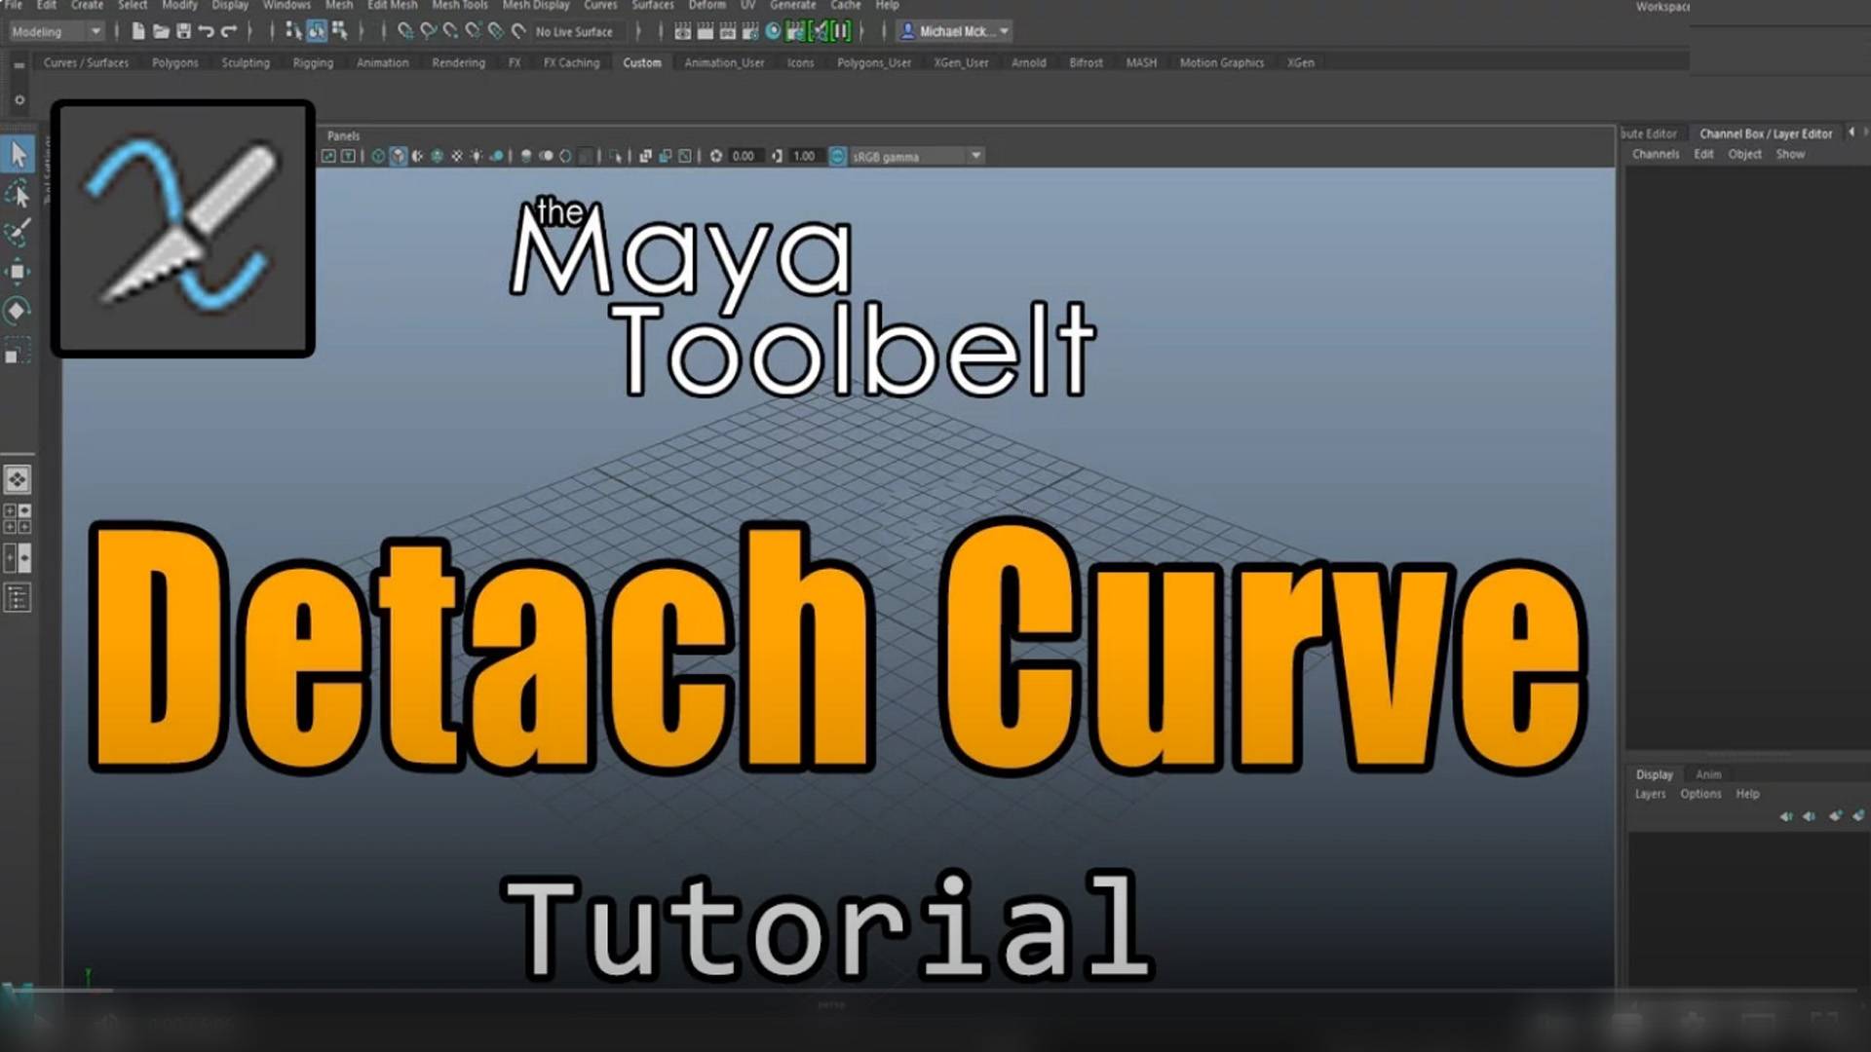The image size is (1871, 1052).
Task: Open the viewport Panels menu
Action: click(344, 135)
